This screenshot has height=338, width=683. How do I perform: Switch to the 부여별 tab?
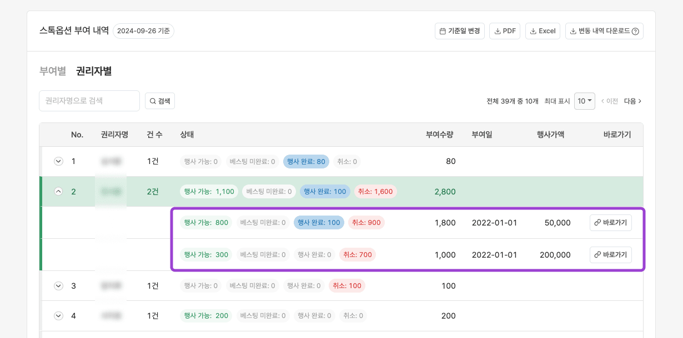pos(53,71)
